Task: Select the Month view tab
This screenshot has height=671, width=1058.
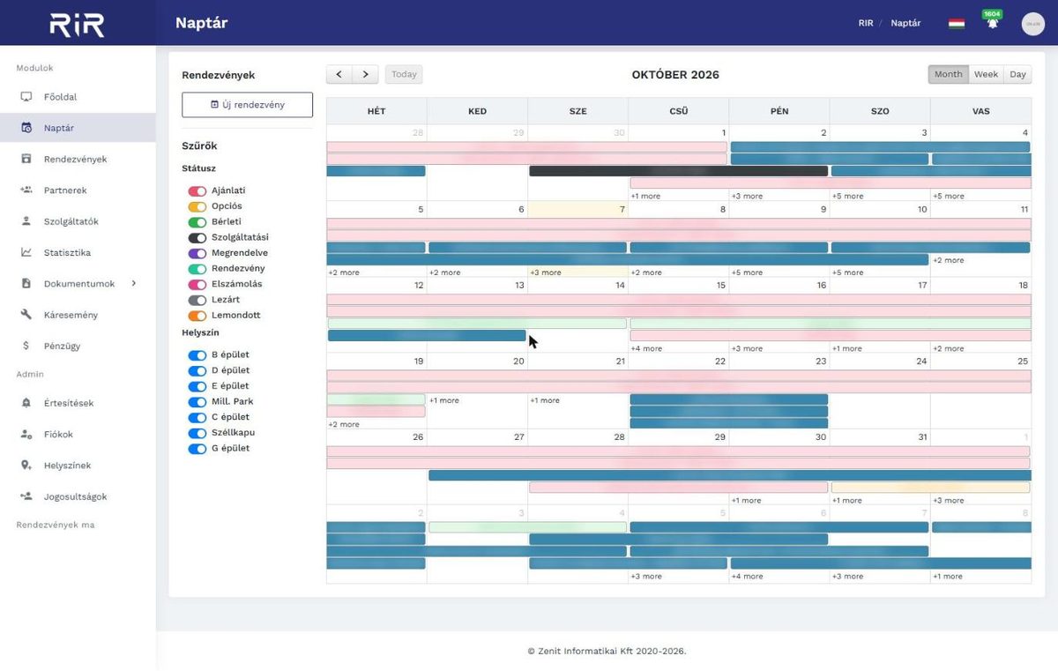Action: [x=948, y=74]
